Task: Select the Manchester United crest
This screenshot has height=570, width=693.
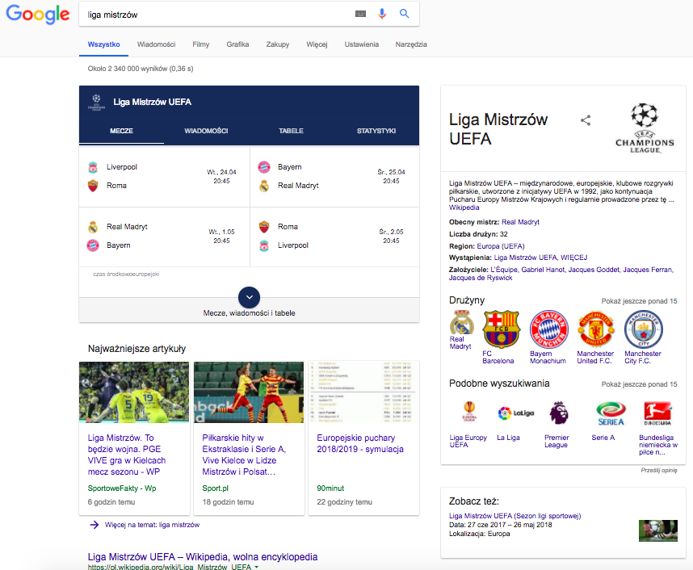Action: (x=596, y=329)
